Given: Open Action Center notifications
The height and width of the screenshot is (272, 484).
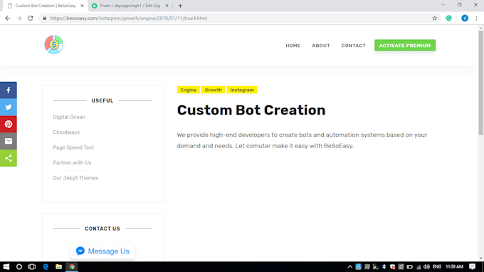Looking at the screenshot, I should (x=473, y=267).
